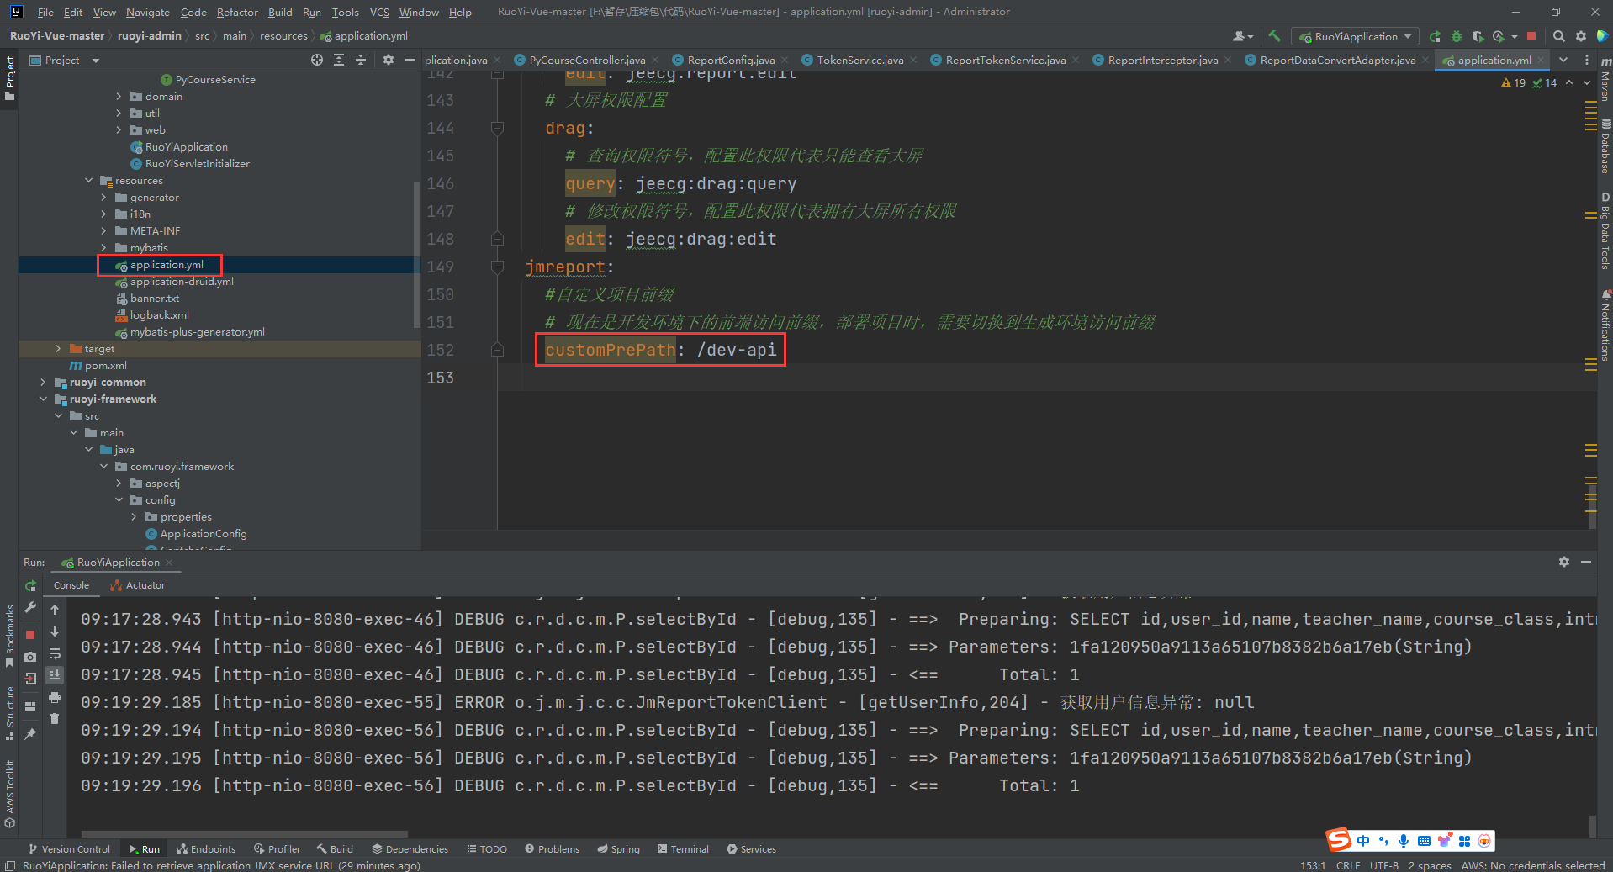The image size is (1613, 872).
Task: Click CRLF line separator in status bar
Action: pyautogui.click(x=1348, y=865)
